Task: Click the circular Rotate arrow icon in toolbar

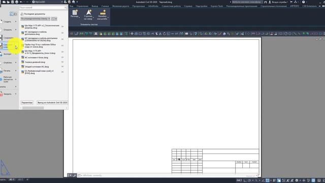Action: tap(164, 34)
